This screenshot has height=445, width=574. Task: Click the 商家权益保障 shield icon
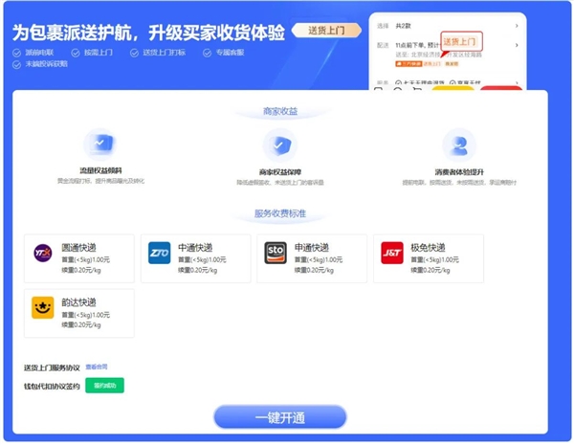pos(278,145)
